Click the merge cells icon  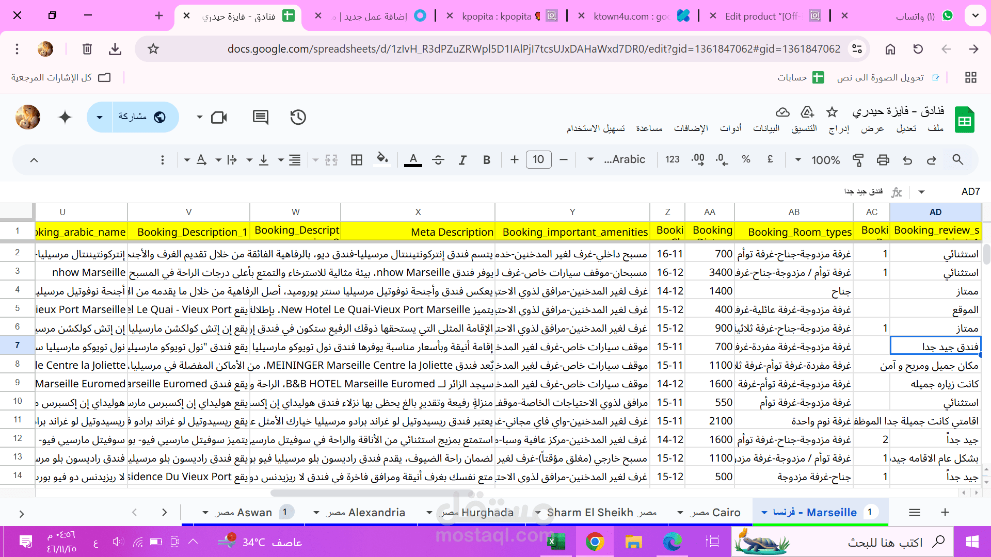click(x=331, y=160)
